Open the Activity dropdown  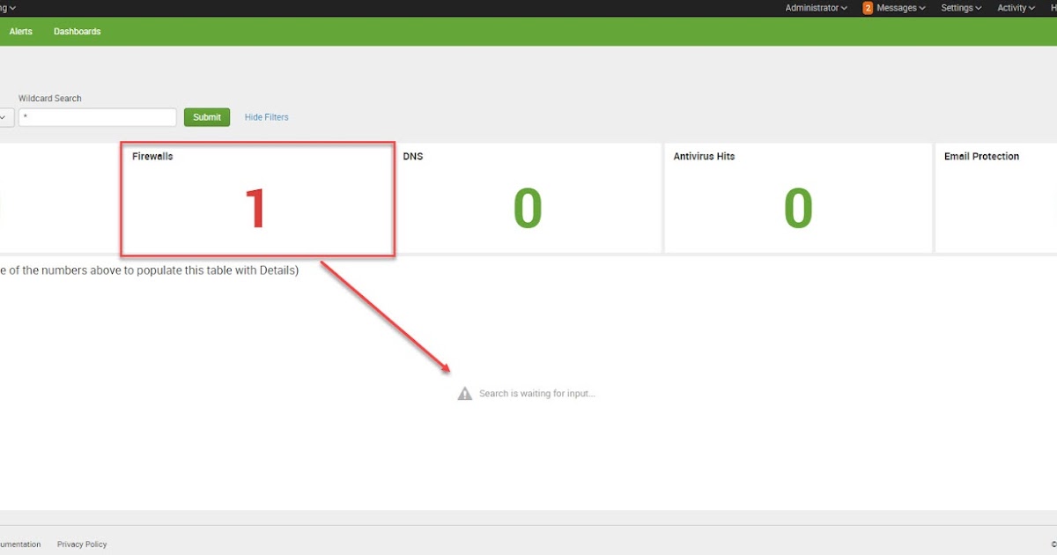tap(1014, 8)
